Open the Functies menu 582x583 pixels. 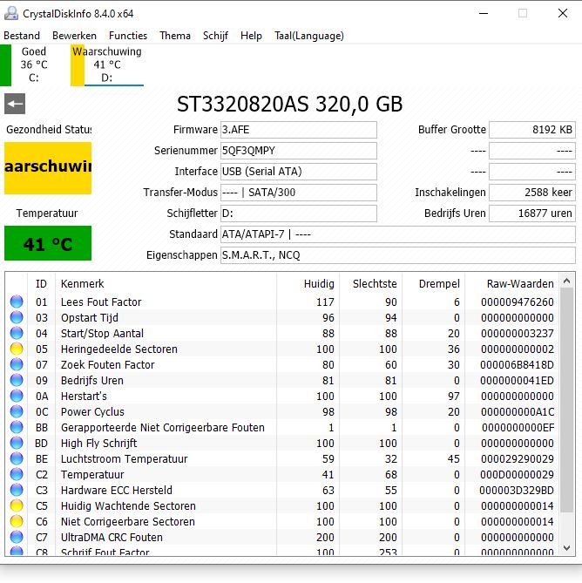tap(128, 36)
